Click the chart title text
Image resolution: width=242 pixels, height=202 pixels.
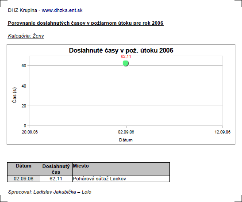(x=121, y=50)
